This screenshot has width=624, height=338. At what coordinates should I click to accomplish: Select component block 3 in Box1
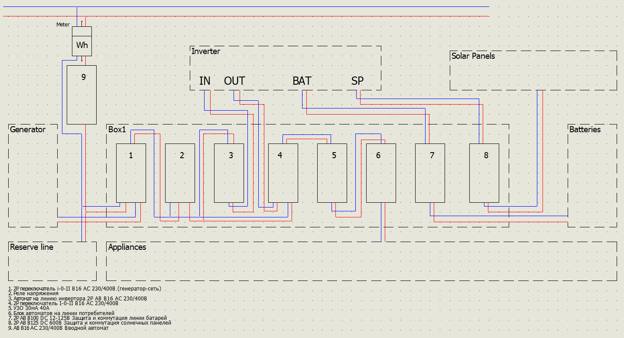click(229, 173)
